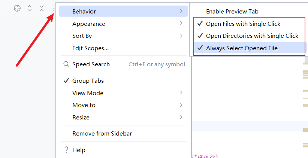Viewport: 308px width, 158px height.
Task: Enable Preview Tab option
Action: [232, 12]
